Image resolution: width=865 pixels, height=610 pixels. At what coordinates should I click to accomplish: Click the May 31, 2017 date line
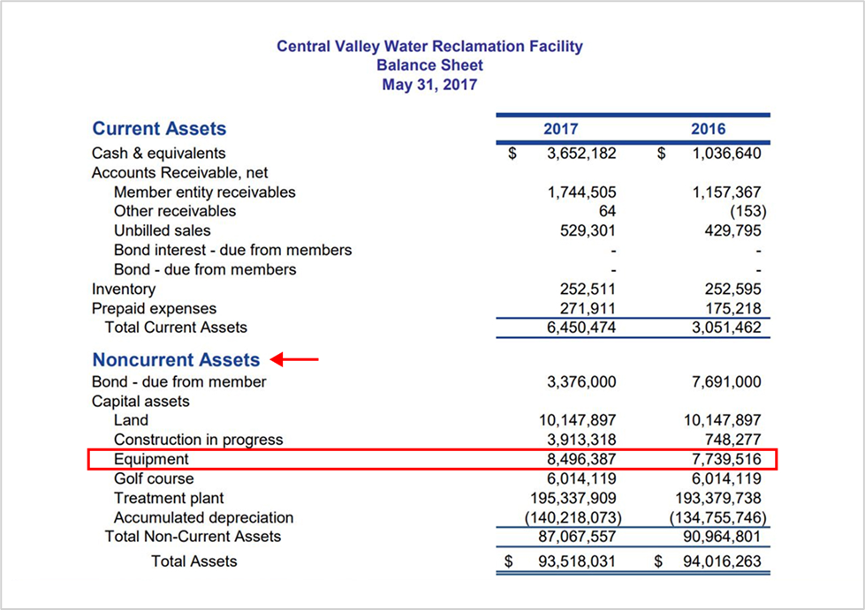pos(429,85)
